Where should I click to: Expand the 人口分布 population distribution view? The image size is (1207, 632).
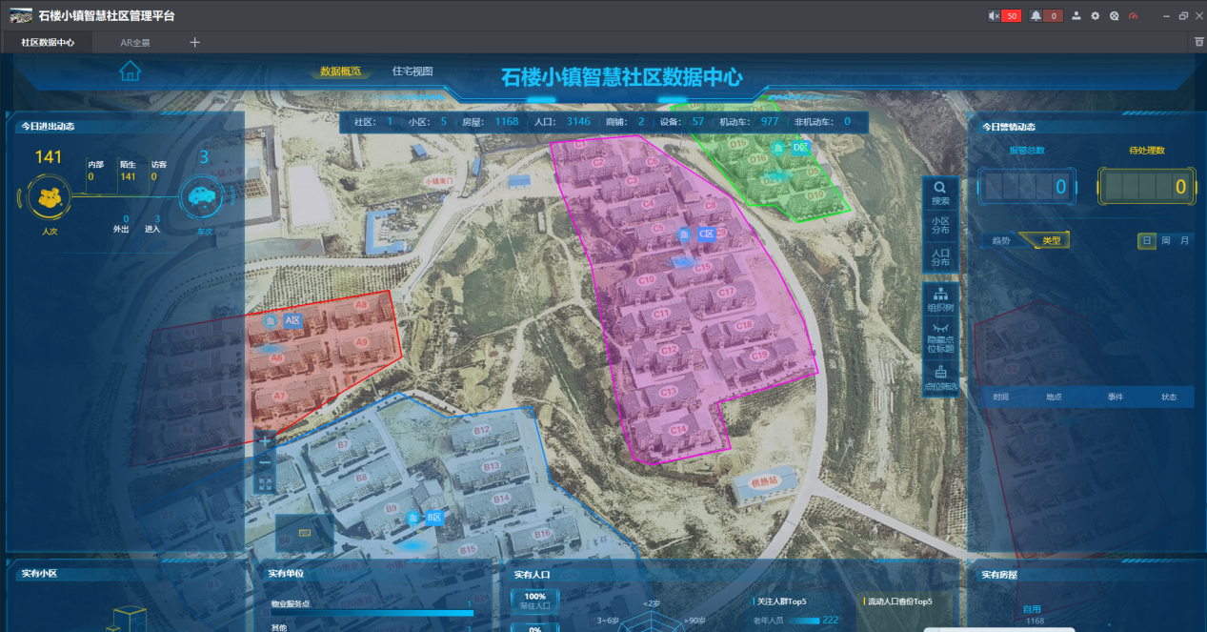(940, 257)
